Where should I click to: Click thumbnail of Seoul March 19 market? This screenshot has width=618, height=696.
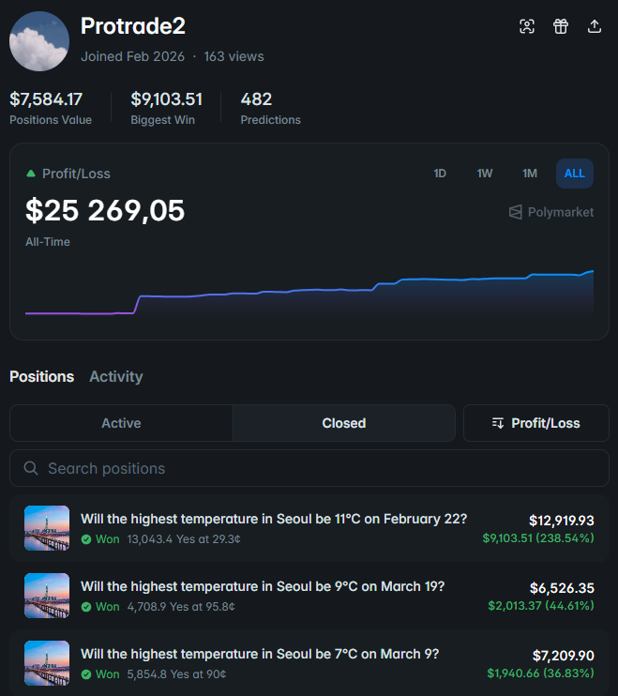click(x=47, y=596)
